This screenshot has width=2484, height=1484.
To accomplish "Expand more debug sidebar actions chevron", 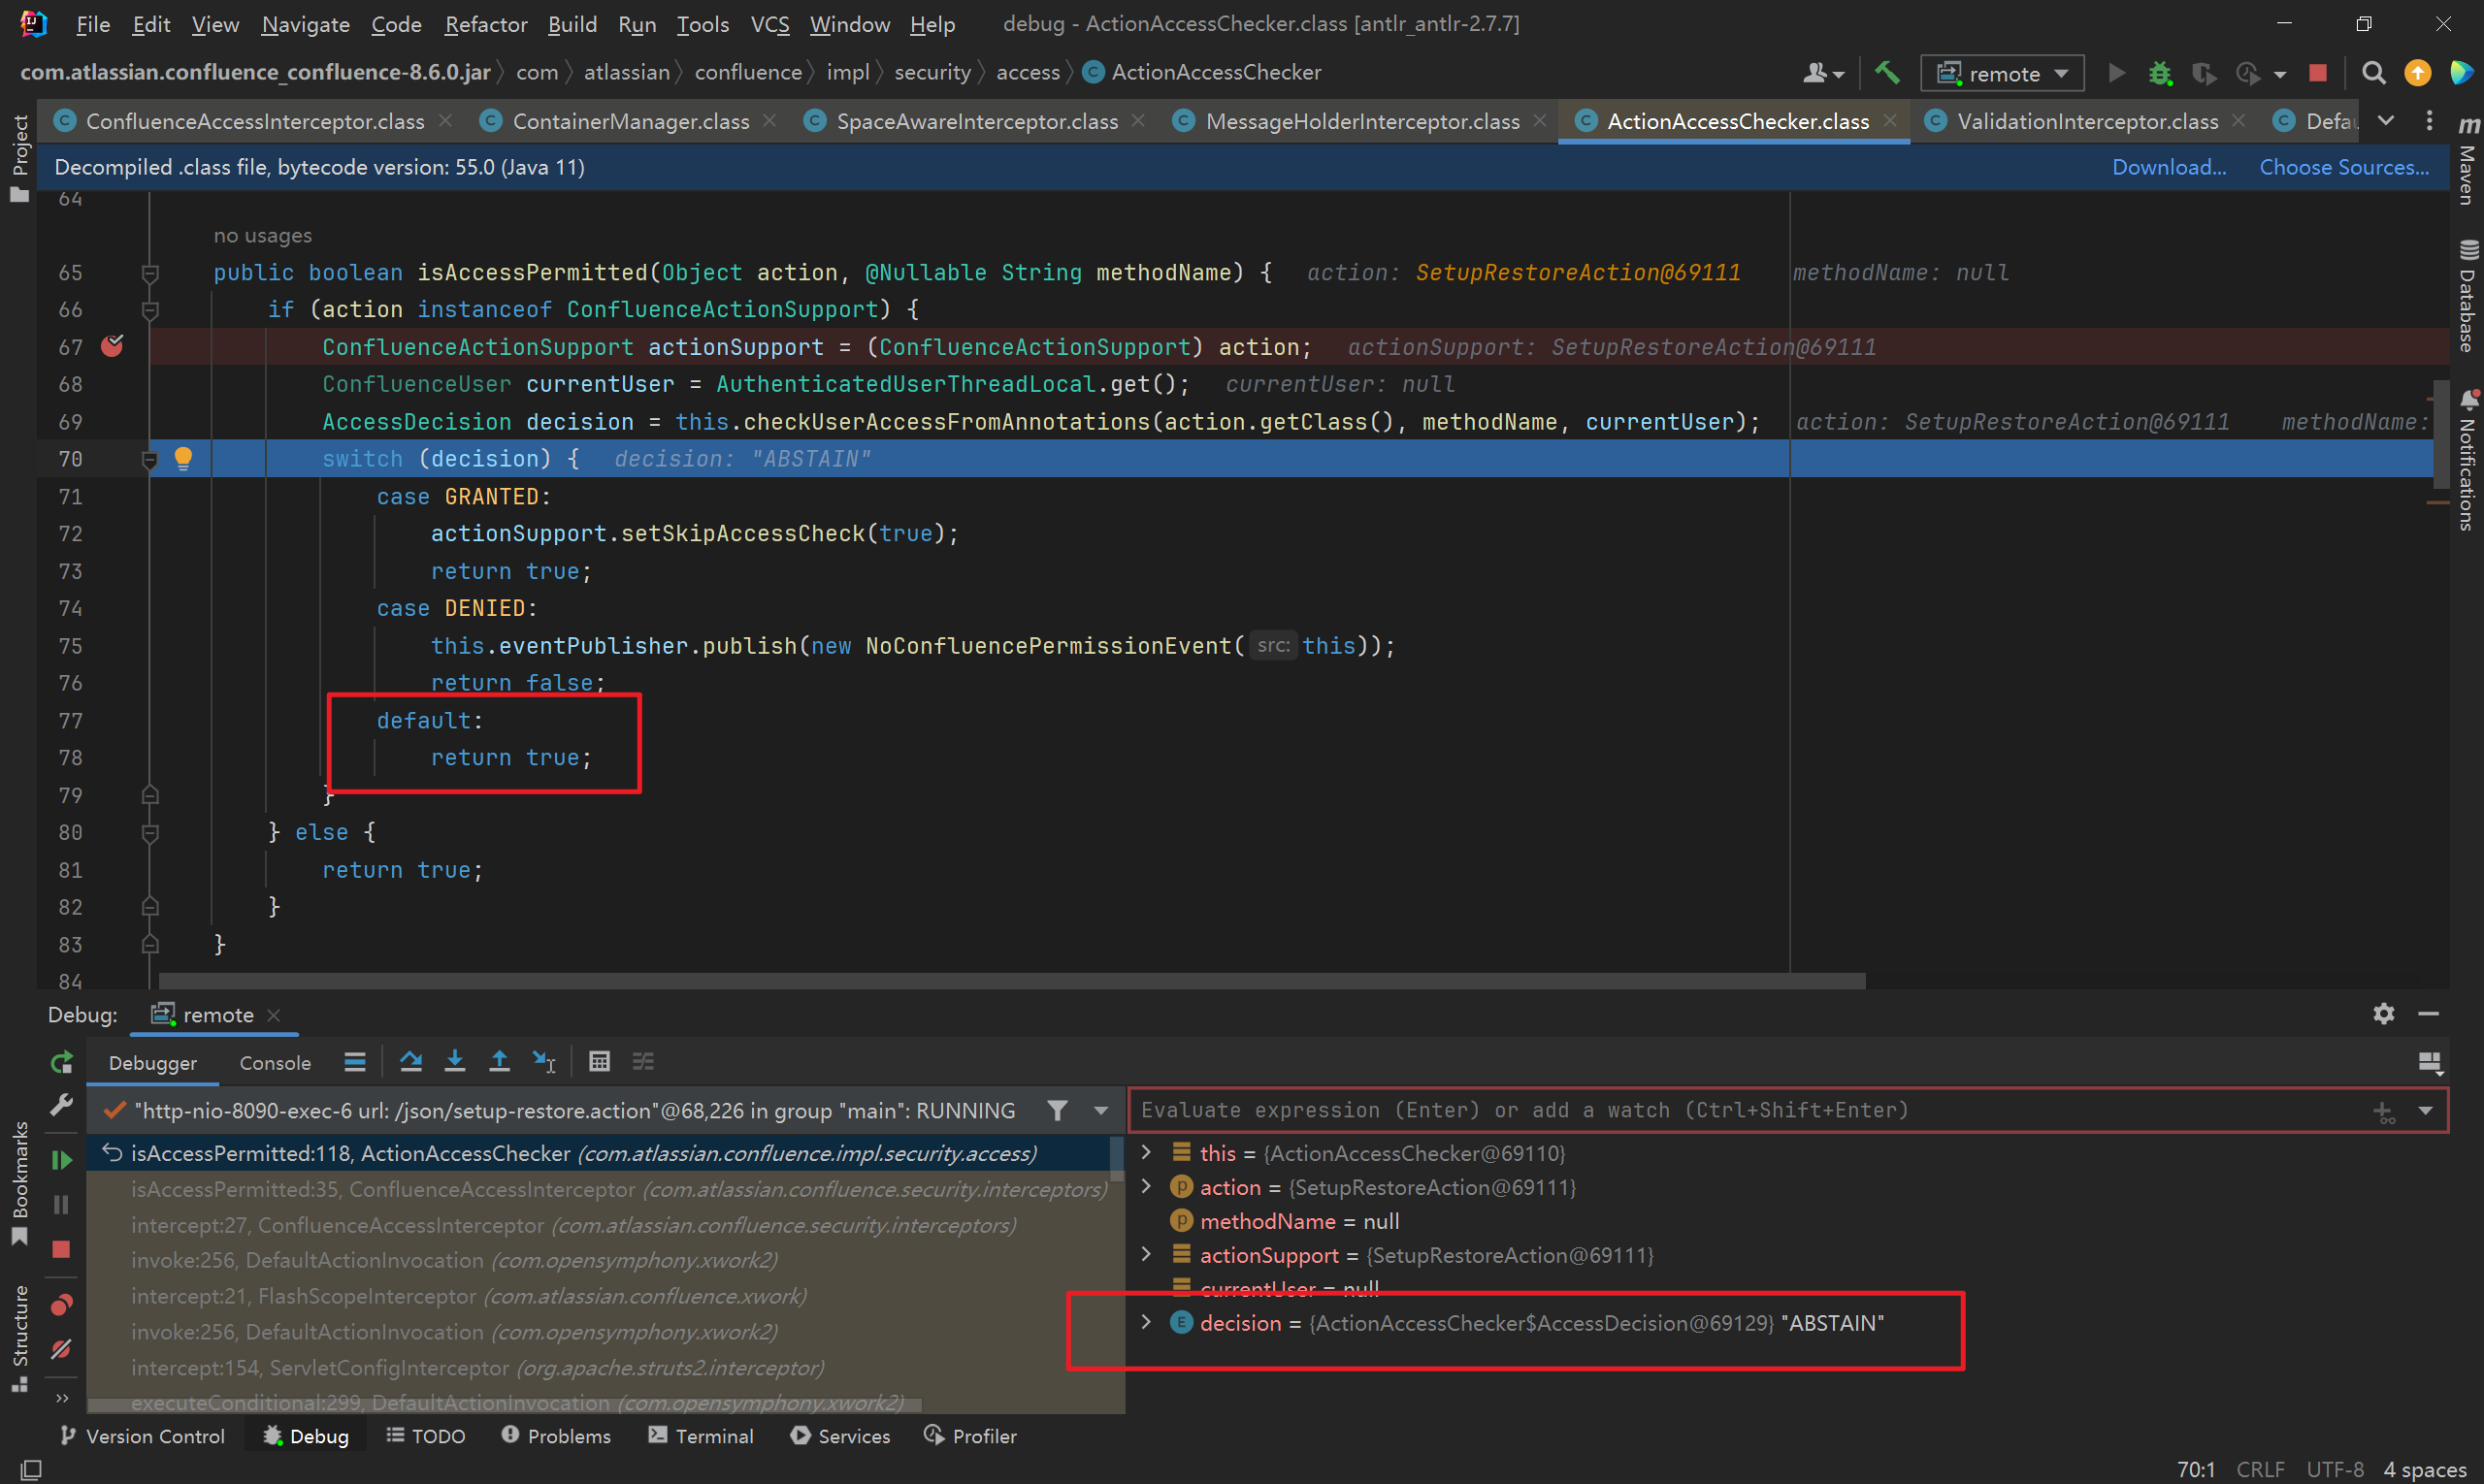I will [62, 1398].
